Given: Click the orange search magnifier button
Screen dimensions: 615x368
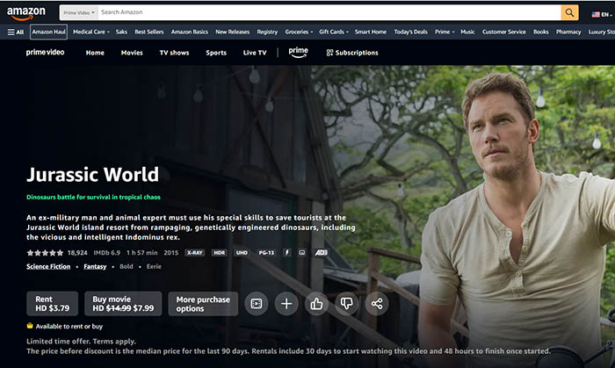Looking at the screenshot, I should pyautogui.click(x=569, y=12).
